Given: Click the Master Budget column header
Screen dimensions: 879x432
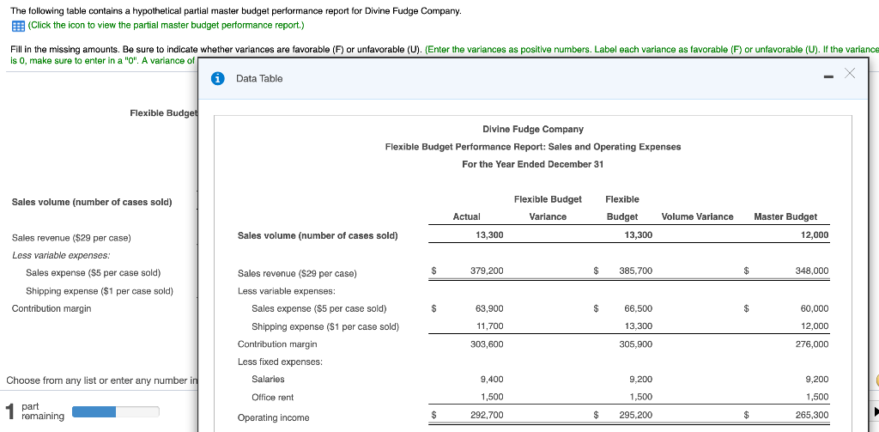Looking at the screenshot, I should click(x=785, y=216).
